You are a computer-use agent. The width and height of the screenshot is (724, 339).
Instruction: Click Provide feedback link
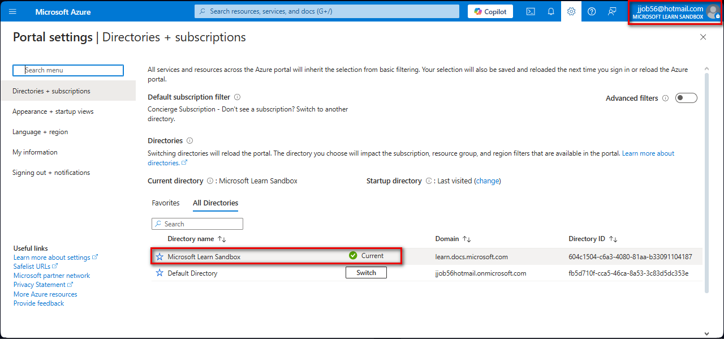39,303
